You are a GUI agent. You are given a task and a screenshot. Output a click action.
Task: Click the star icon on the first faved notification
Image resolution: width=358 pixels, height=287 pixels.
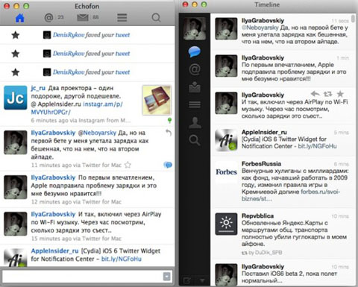click(x=16, y=35)
